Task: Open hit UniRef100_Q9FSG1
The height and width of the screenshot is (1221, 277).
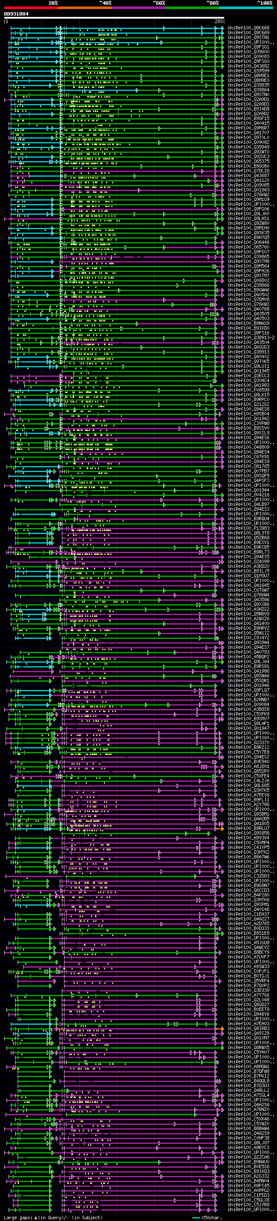Action: [248, 47]
